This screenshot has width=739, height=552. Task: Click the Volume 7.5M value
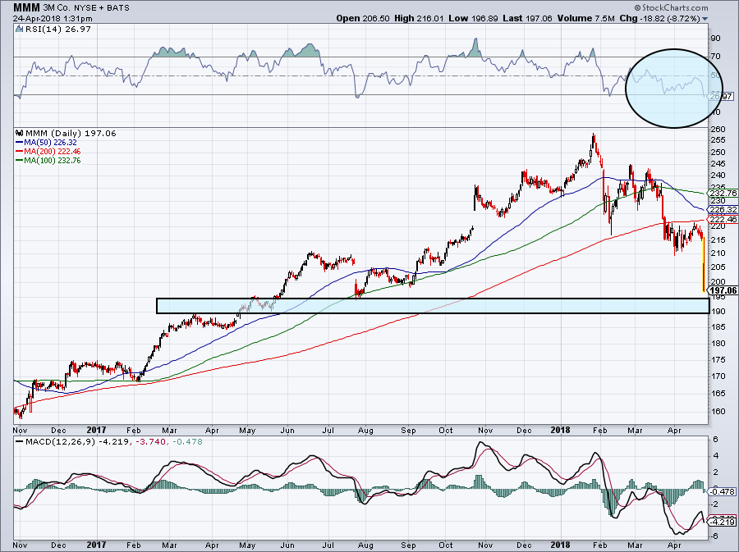585,18
